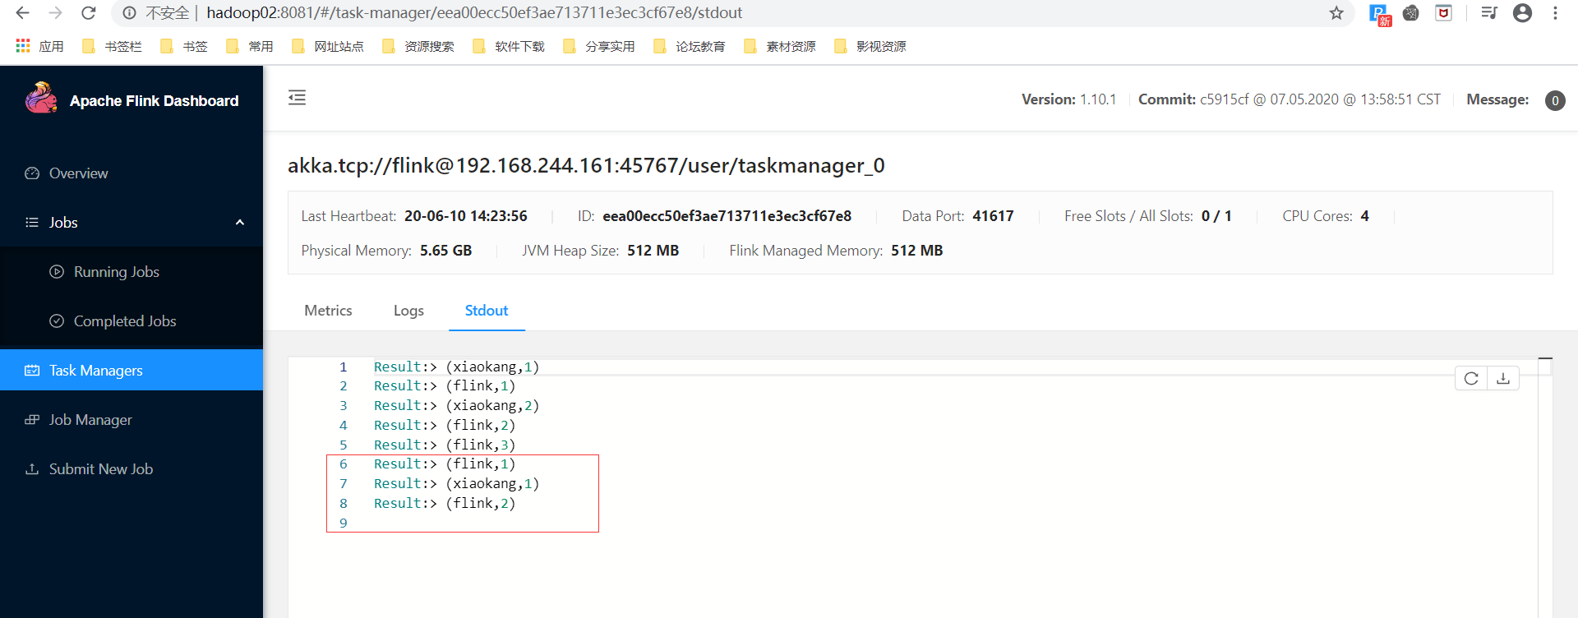Collapse the sidebar with the fold menu icon
The image size is (1578, 618).
click(297, 98)
